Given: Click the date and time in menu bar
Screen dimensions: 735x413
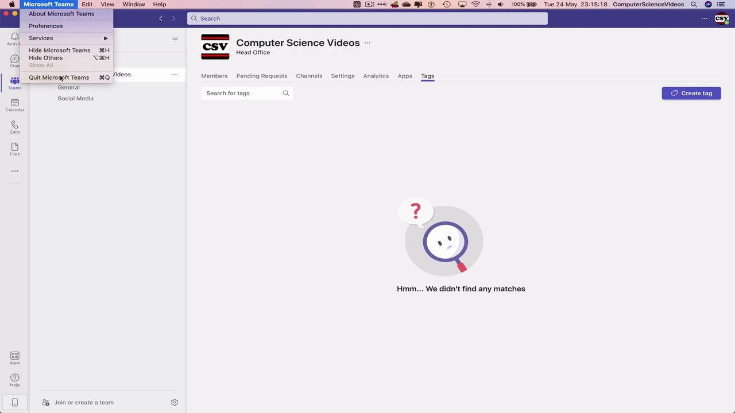Looking at the screenshot, I should click(575, 4).
